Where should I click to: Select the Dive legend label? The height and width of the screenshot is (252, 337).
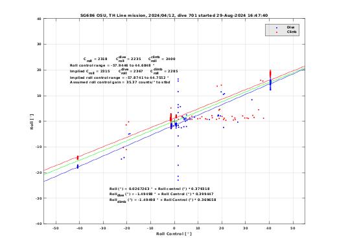click(290, 27)
